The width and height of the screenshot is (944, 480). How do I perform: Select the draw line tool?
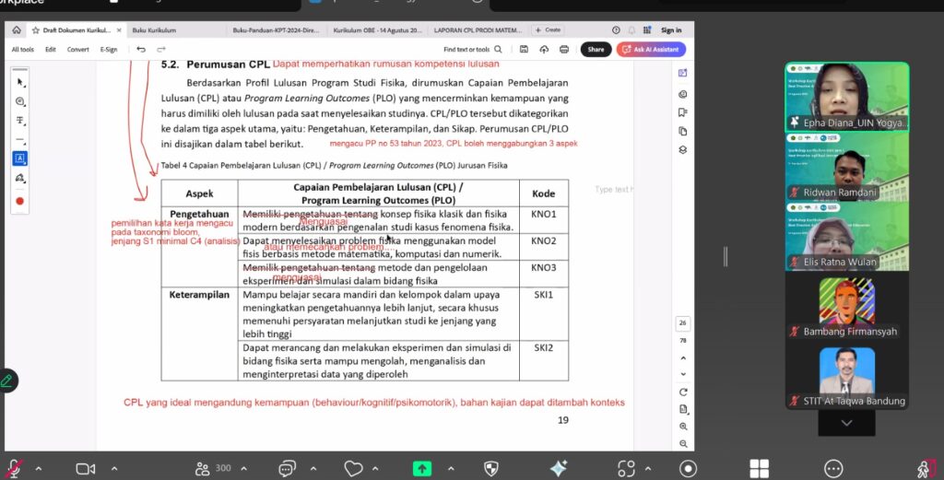point(20,140)
